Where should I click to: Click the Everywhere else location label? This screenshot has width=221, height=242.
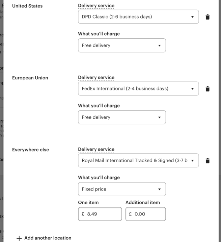click(x=30, y=150)
